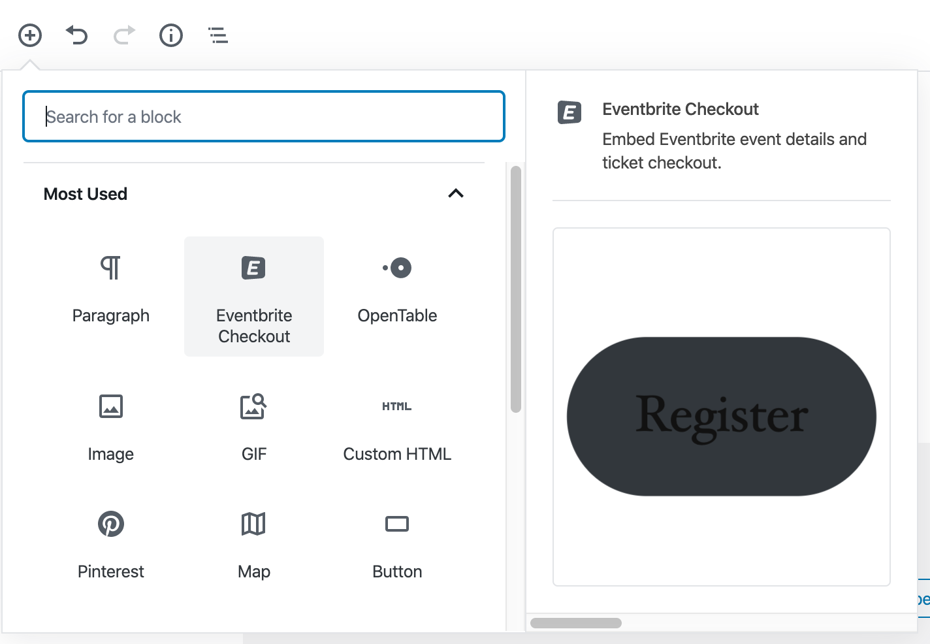Open the block navigation list icon
Viewport: 930px width, 644px height.
[218, 35]
